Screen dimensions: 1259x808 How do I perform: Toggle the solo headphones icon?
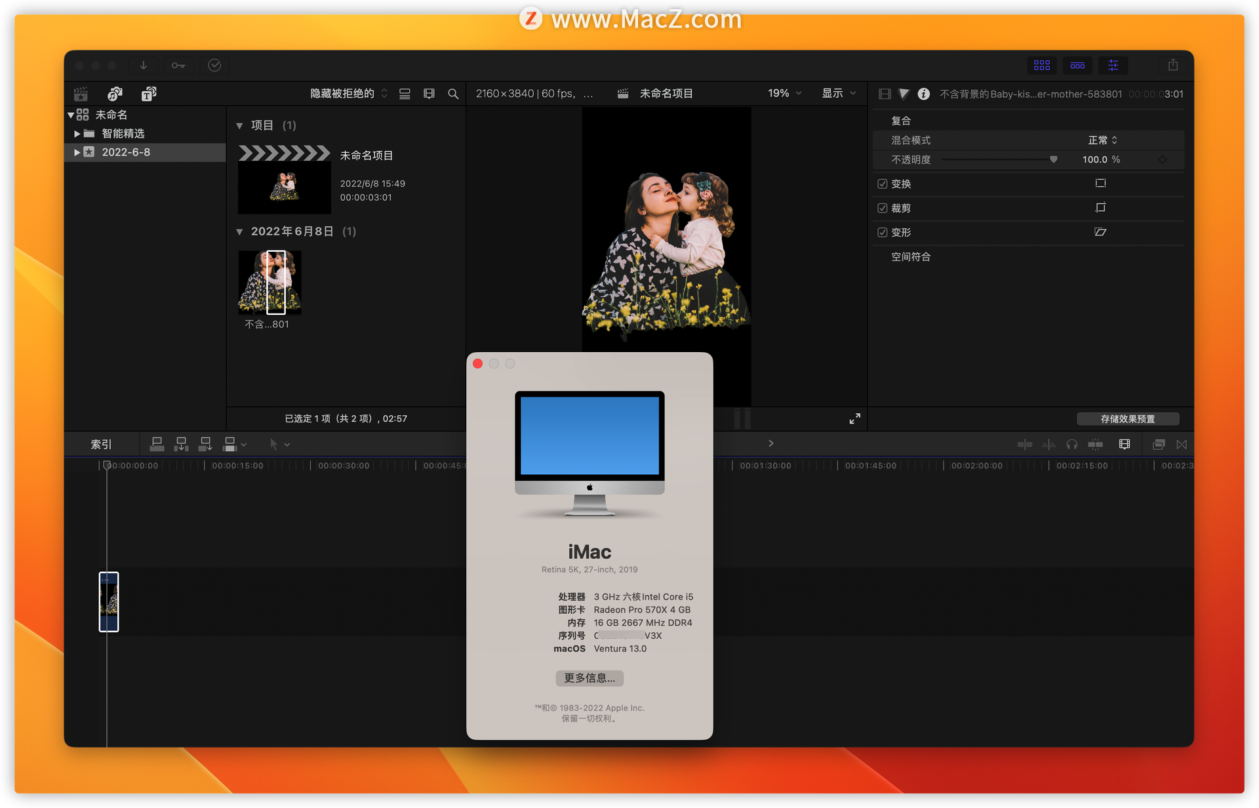[x=1072, y=445]
